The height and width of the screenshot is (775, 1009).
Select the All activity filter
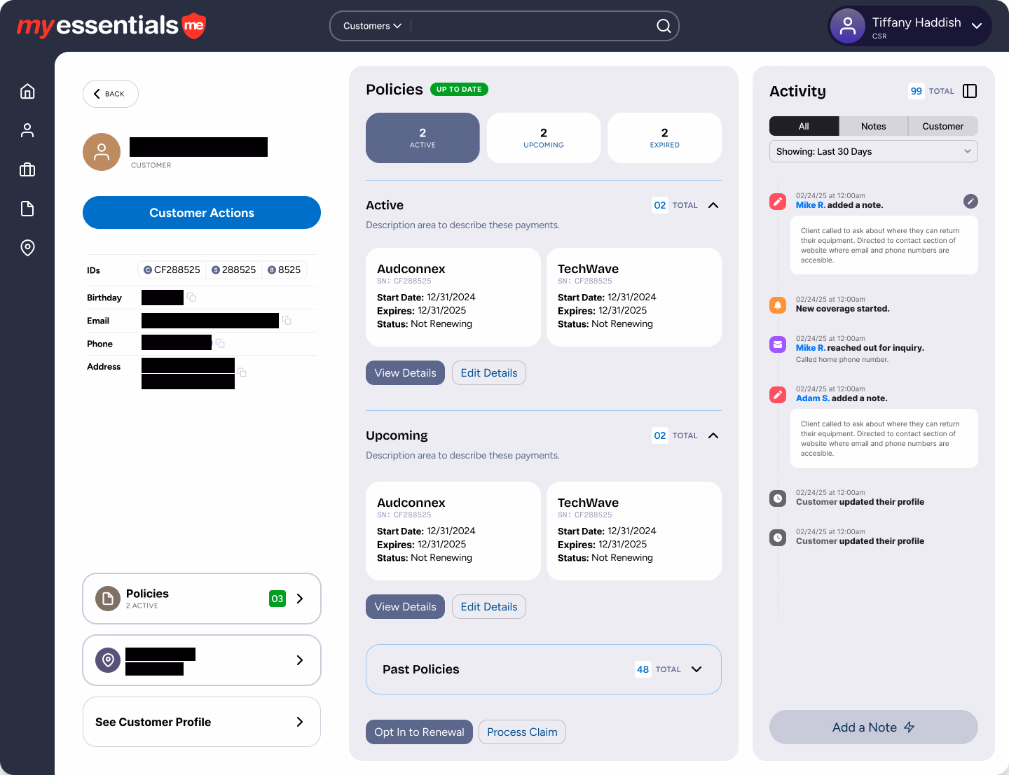click(804, 127)
